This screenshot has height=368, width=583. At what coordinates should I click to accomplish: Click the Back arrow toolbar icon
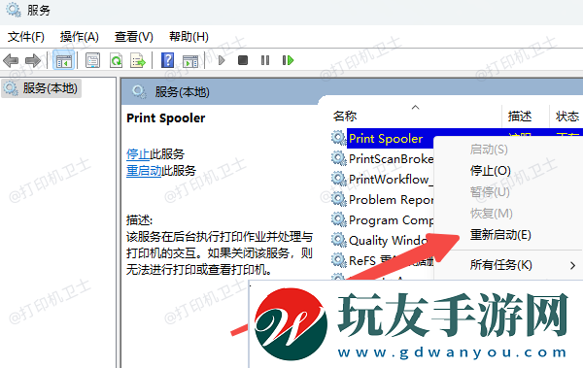point(11,60)
